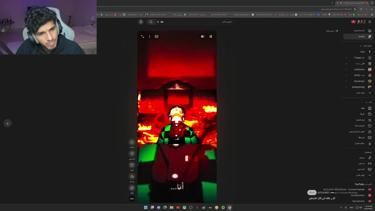Mute the Shorts video volume
375x211 pixels.
point(202,37)
